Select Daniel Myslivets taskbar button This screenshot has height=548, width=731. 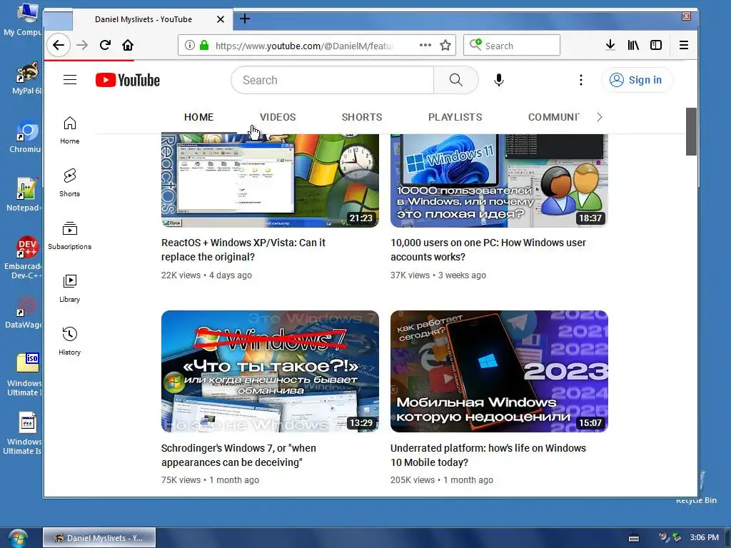pyautogui.click(x=99, y=538)
